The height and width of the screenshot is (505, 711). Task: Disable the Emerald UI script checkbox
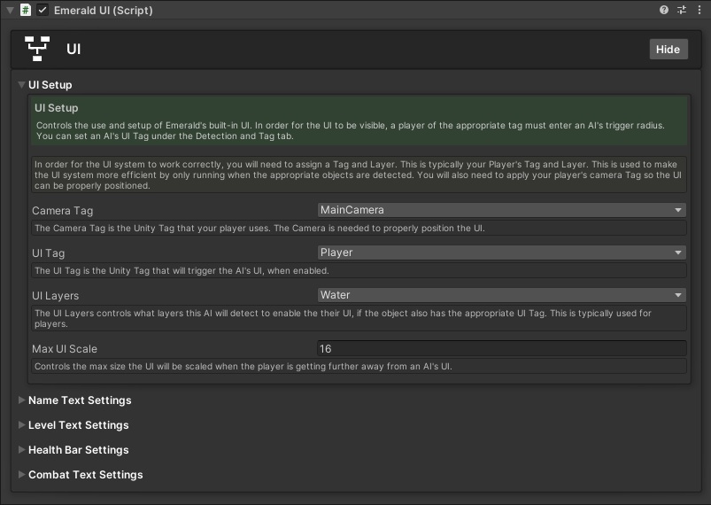(x=43, y=10)
